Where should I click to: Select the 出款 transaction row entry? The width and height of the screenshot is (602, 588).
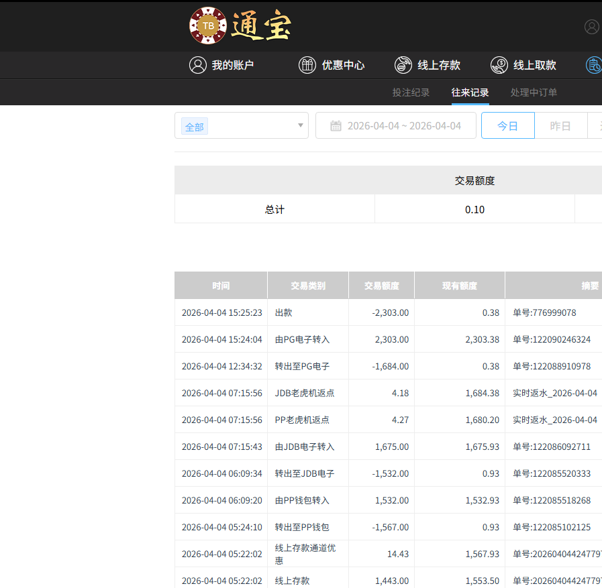[x=284, y=312]
